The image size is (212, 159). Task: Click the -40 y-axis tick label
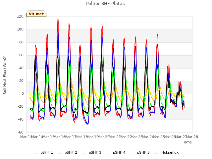pyautogui.click(x=21, y=119)
